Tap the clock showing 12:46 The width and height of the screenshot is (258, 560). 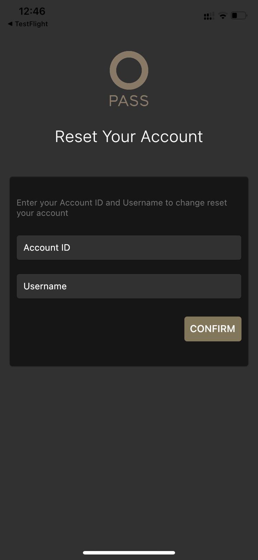(33, 11)
